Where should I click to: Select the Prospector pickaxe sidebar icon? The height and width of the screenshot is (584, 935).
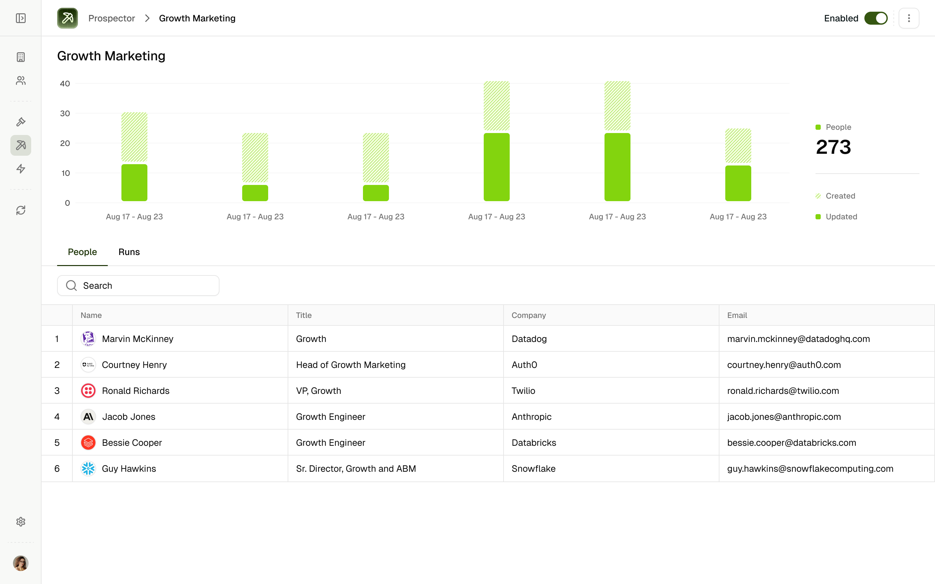tap(21, 145)
